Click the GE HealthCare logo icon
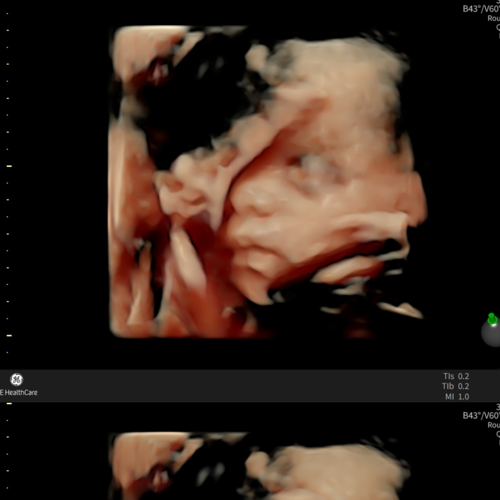Image resolution: width=500 pixels, height=500 pixels. click(17, 380)
